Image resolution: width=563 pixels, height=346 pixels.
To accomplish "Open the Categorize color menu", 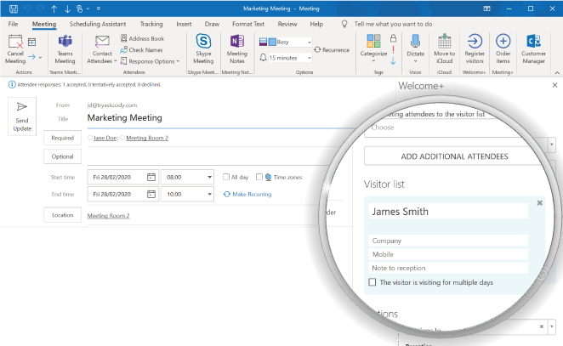I will (373, 48).
